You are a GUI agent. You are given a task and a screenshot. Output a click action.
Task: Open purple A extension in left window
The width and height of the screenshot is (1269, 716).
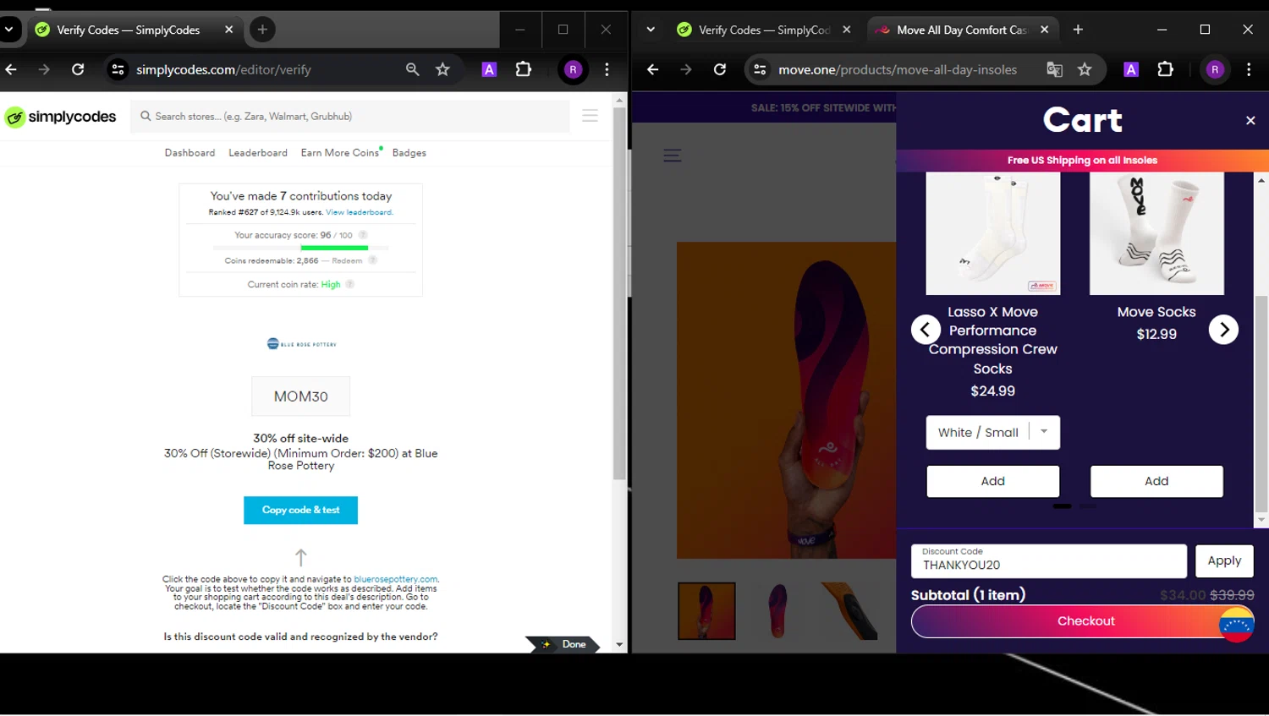pyautogui.click(x=489, y=69)
